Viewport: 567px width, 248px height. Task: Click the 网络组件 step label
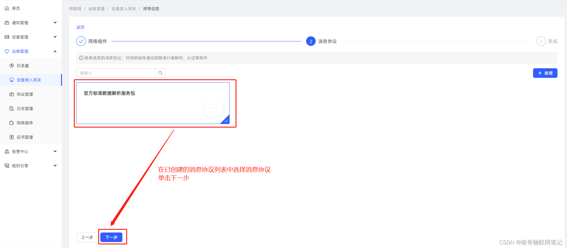coord(98,41)
